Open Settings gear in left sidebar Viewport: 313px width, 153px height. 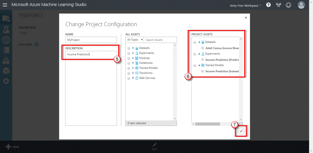coord(6,81)
